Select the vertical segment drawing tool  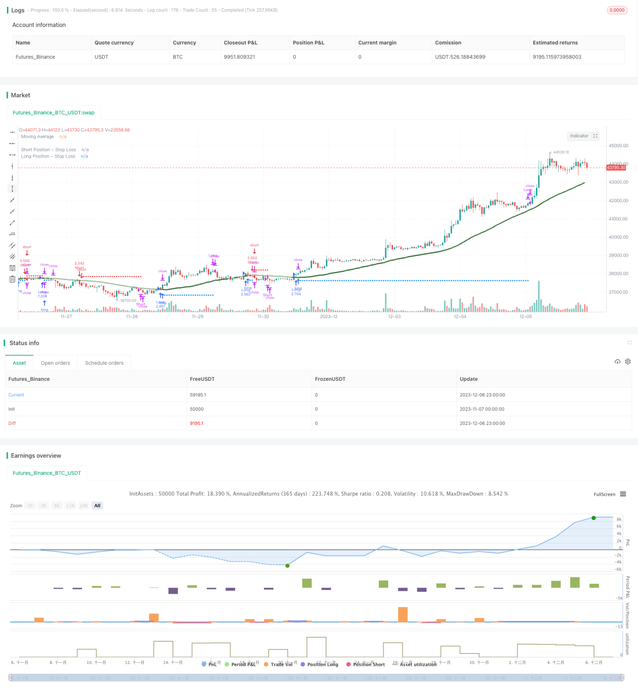(x=12, y=188)
